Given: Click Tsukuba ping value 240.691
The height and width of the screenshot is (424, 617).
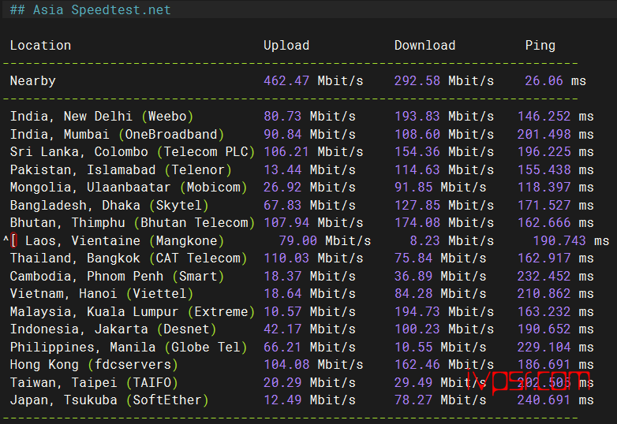Looking at the screenshot, I should (544, 400).
